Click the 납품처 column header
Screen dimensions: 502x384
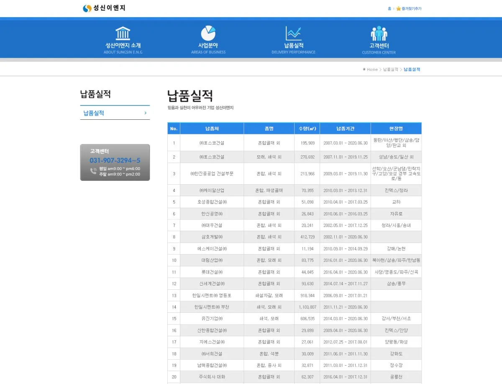click(x=212, y=129)
